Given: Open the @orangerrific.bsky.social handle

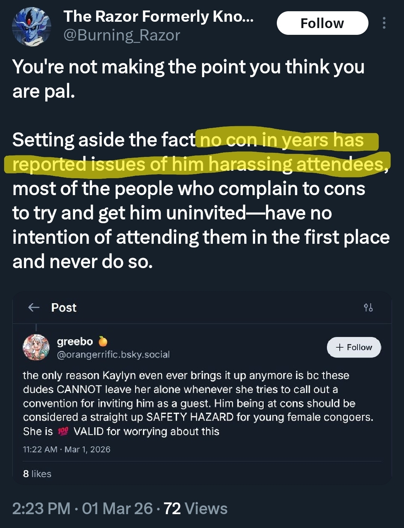Looking at the screenshot, I should tap(113, 354).
